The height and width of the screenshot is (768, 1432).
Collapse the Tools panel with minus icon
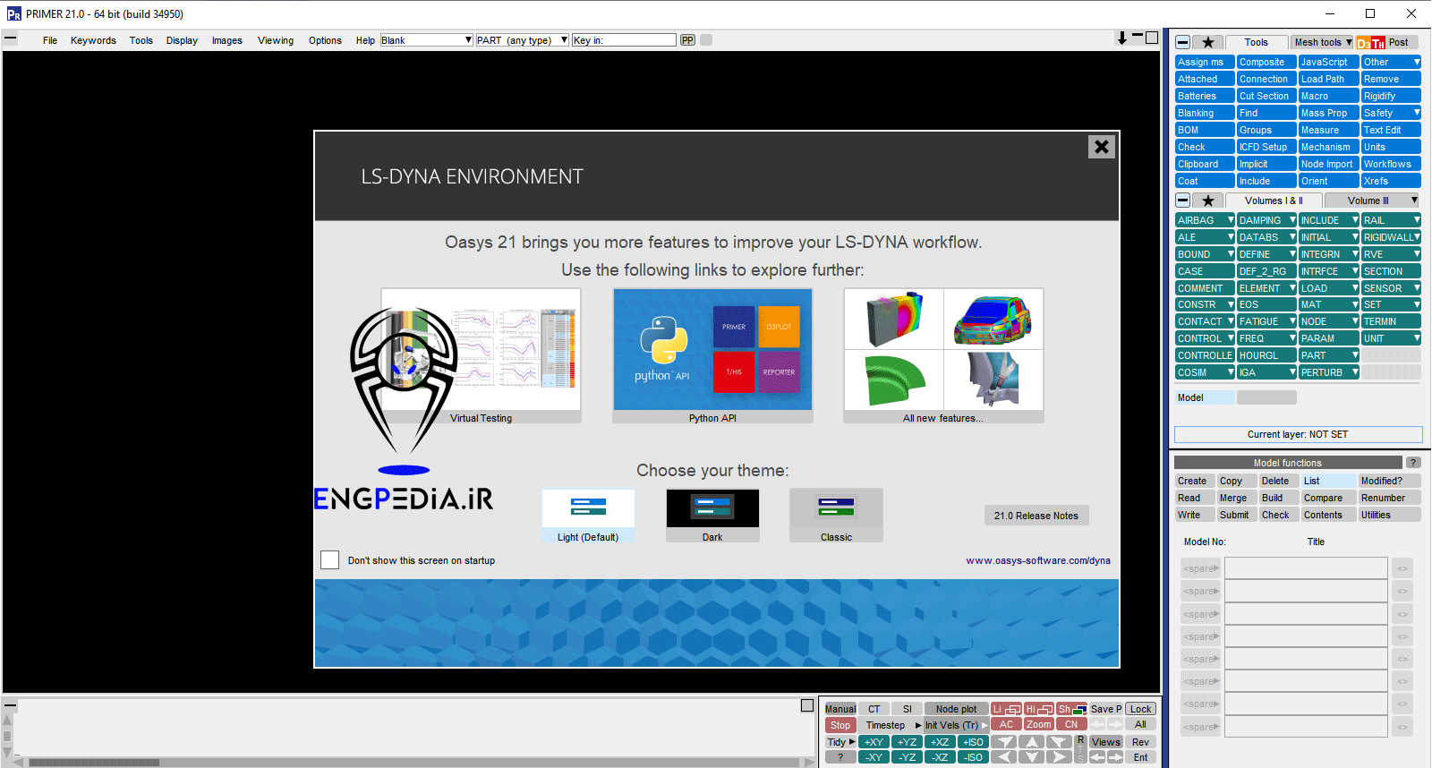click(x=1183, y=42)
